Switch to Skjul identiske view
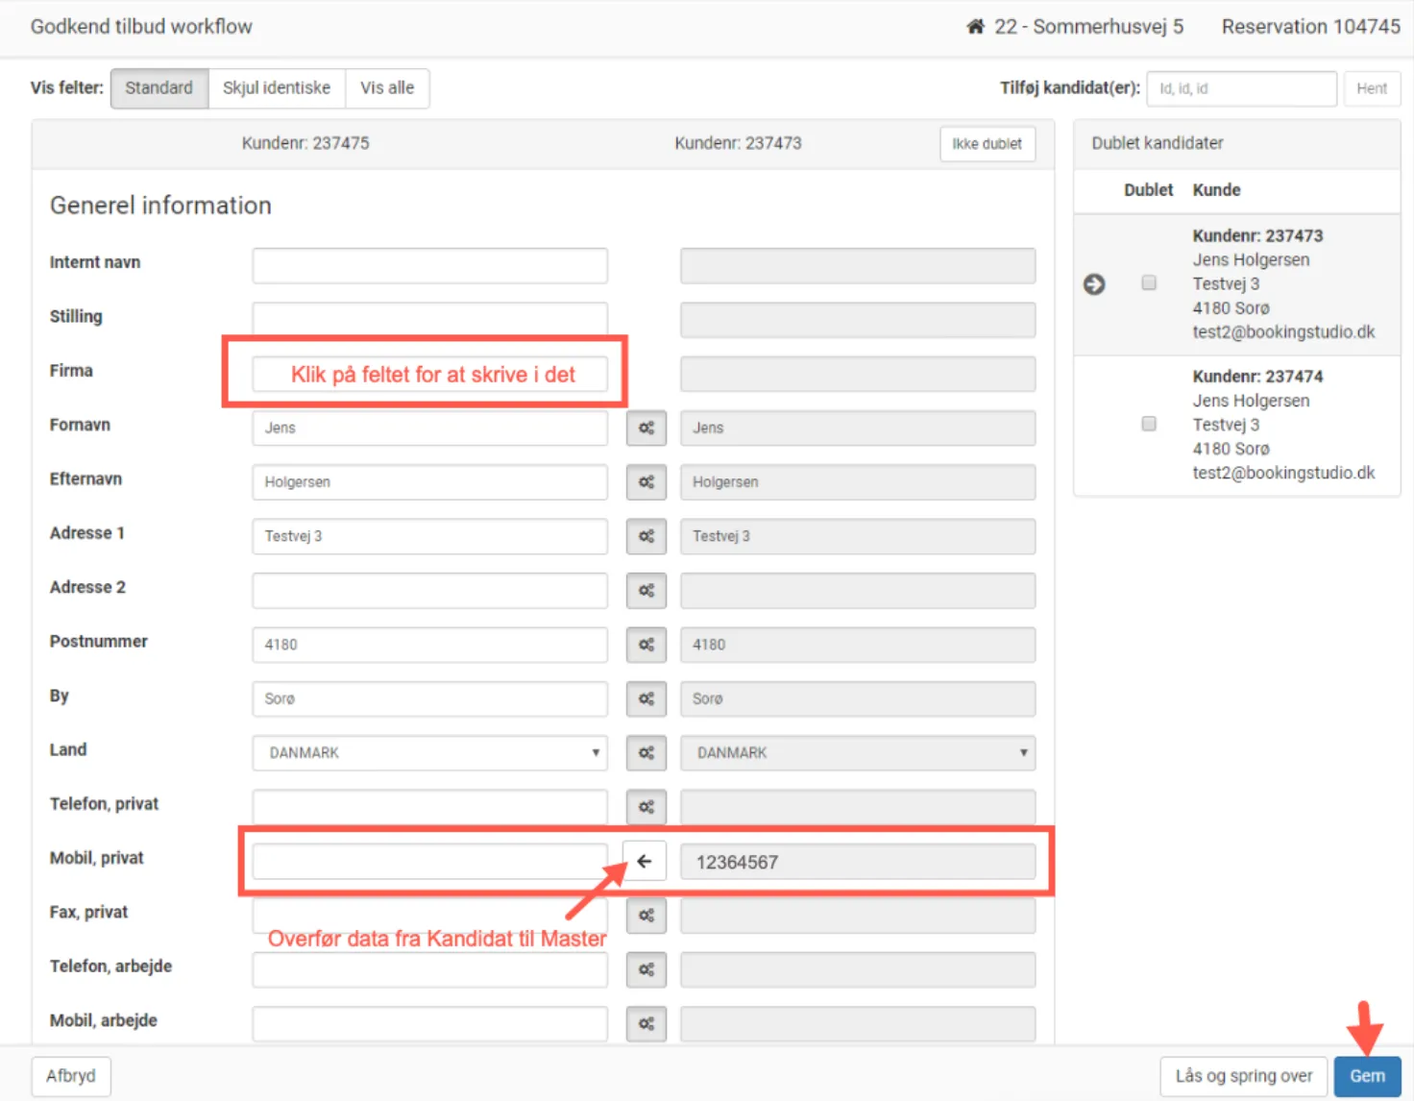The width and height of the screenshot is (1414, 1101). [277, 88]
